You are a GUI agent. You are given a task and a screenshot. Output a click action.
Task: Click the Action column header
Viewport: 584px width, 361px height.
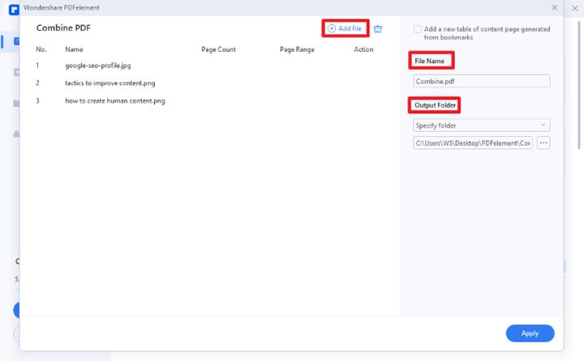point(363,49)
